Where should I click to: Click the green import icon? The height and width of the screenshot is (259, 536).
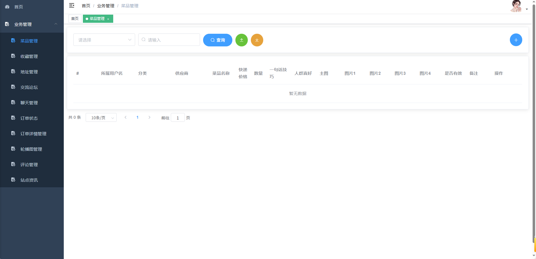tap(241, 40)
